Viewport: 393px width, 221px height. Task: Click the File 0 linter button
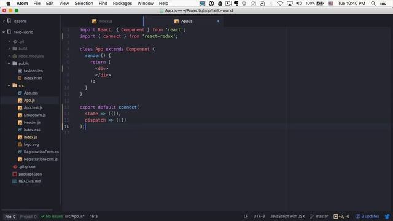tap(10, 217)
